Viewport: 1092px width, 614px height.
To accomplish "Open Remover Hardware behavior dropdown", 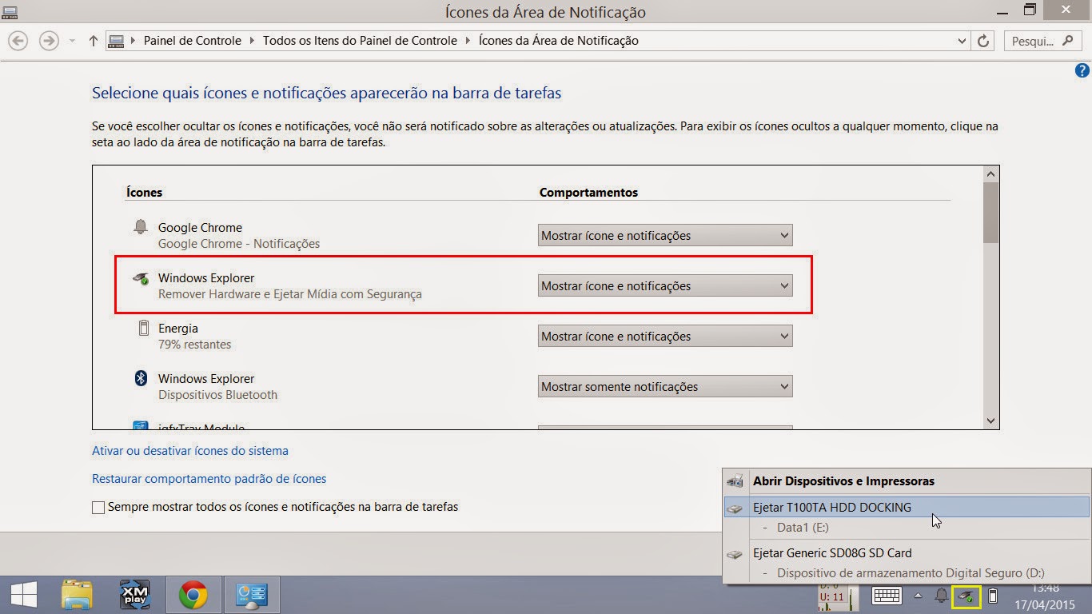I will tap(665, 286).
